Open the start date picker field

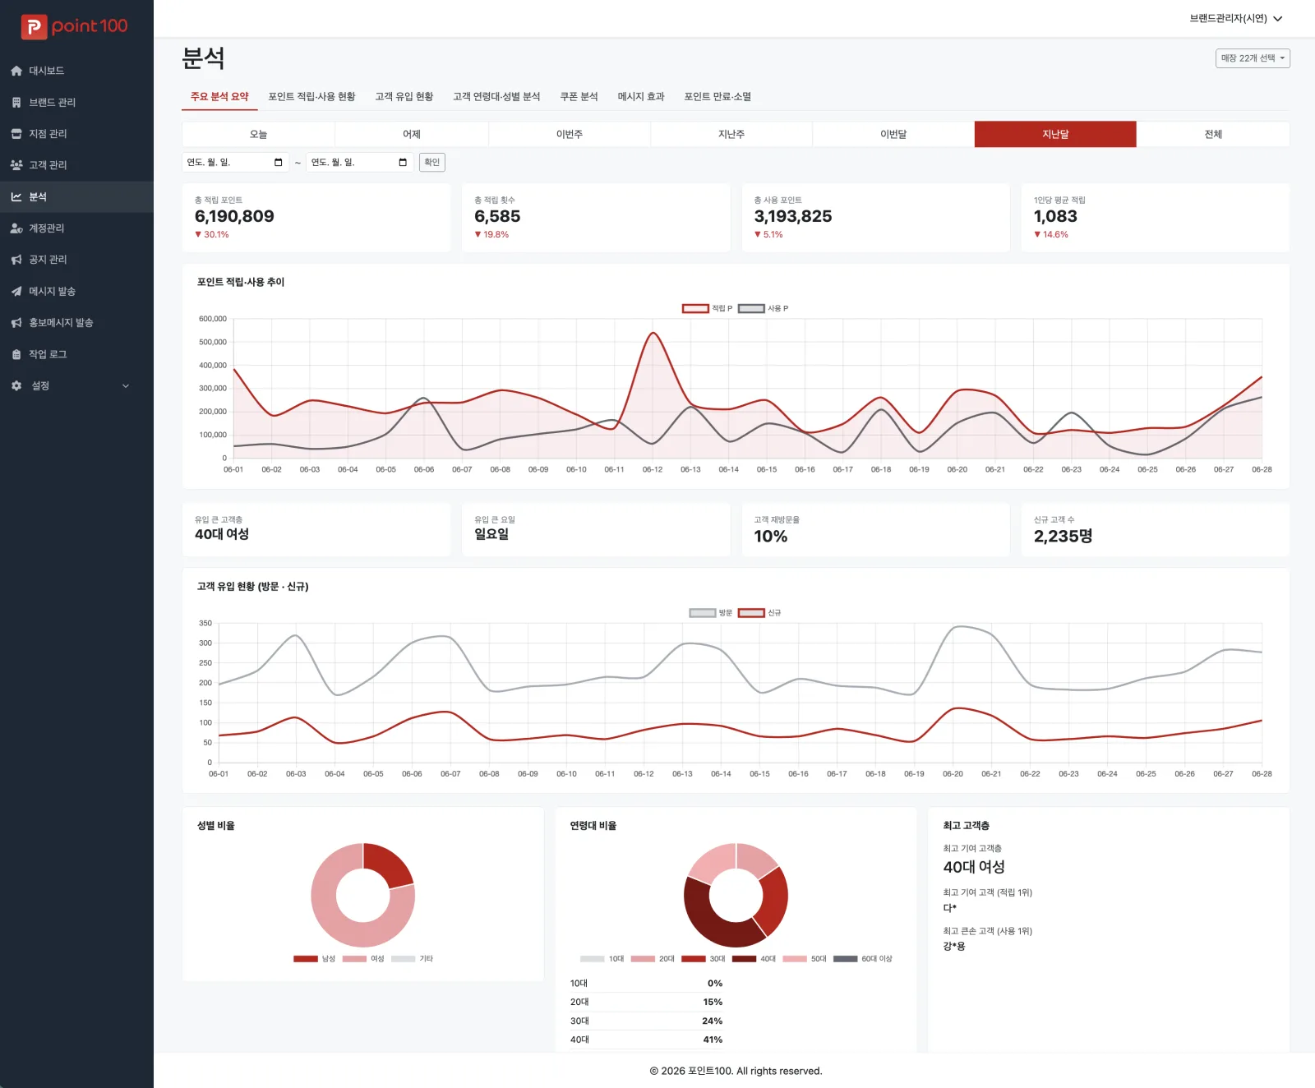point(235,162)
